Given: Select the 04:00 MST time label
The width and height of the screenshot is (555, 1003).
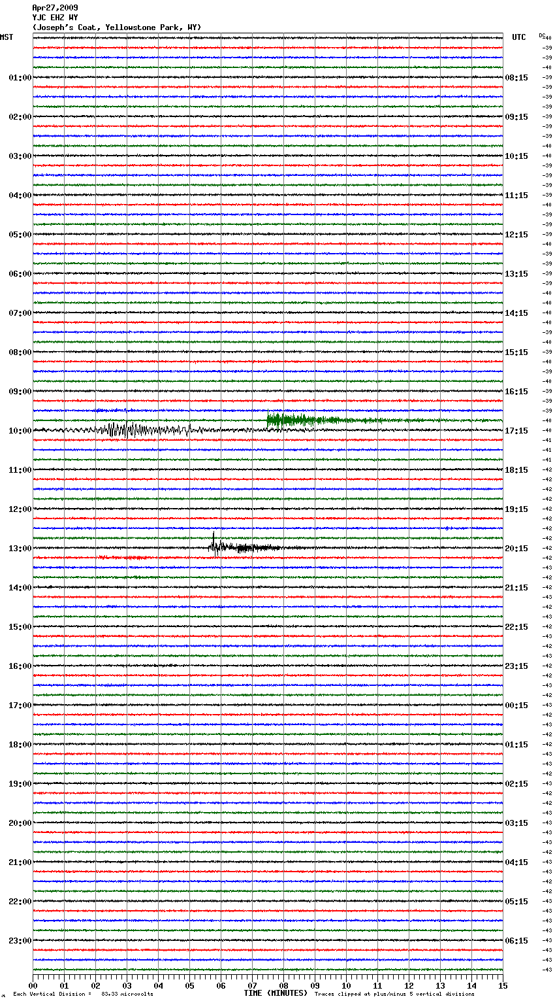Looking at the screenshot, I should pos(20,195).
